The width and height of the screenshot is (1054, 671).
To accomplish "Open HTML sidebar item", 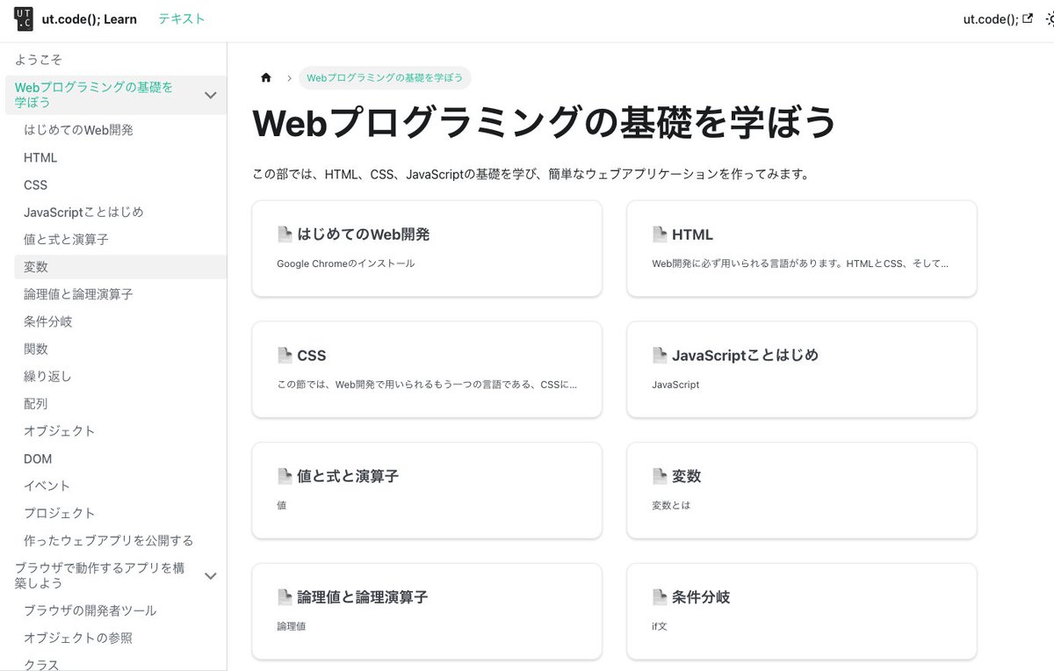I will tap(40, 158).
